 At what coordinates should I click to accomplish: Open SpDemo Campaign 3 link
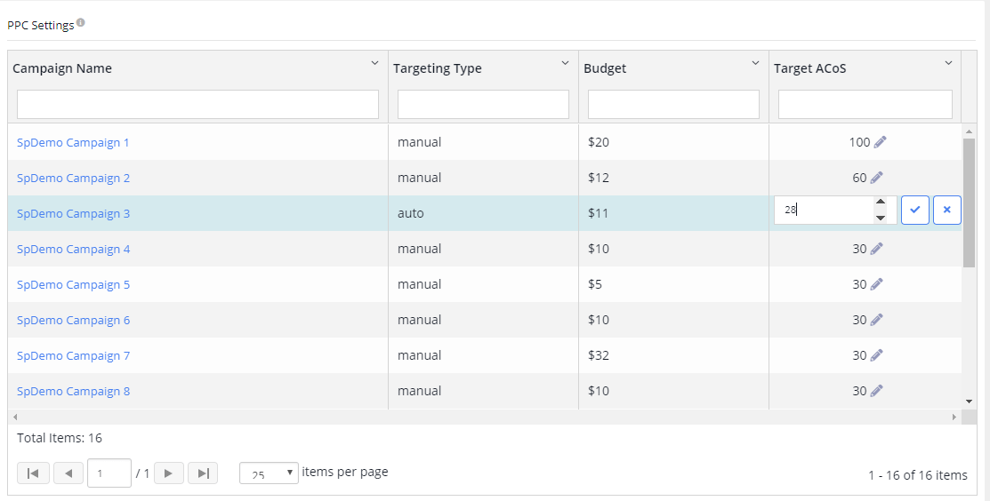pyautogui.click(x=73, y=213)
